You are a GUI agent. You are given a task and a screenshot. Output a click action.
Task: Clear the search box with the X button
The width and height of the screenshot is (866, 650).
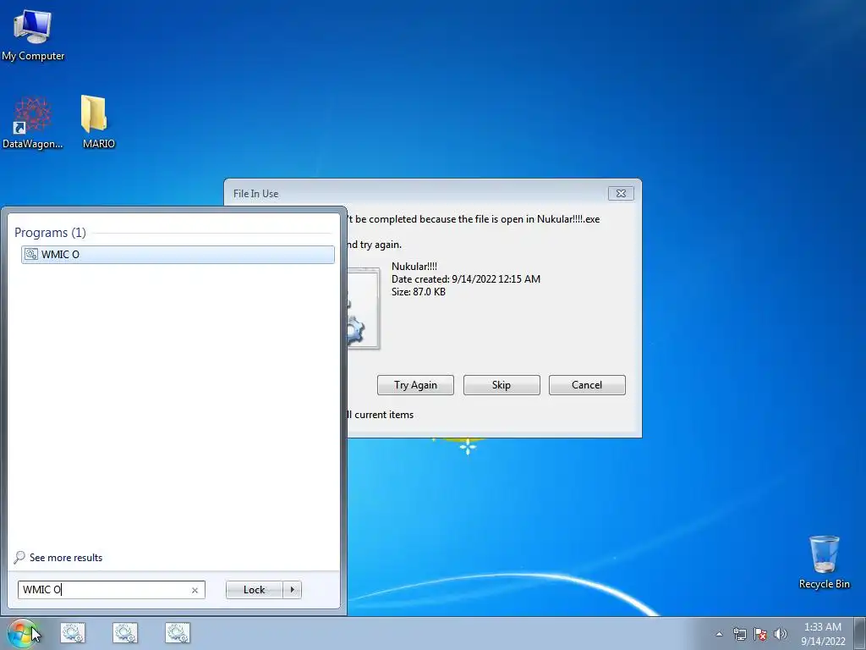pyautogui.click(x=195, y=590)
